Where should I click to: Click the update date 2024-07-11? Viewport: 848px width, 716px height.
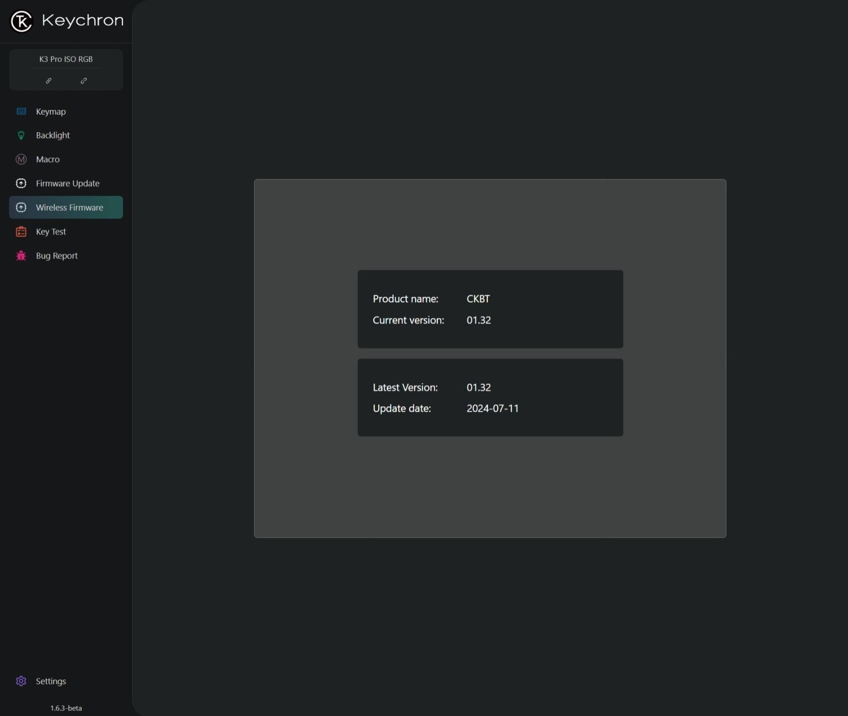coord(492,409)
